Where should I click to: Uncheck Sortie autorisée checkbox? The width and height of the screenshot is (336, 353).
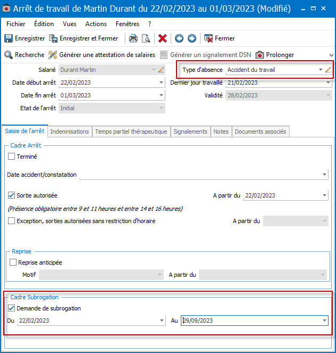click(x=11, y=195)
